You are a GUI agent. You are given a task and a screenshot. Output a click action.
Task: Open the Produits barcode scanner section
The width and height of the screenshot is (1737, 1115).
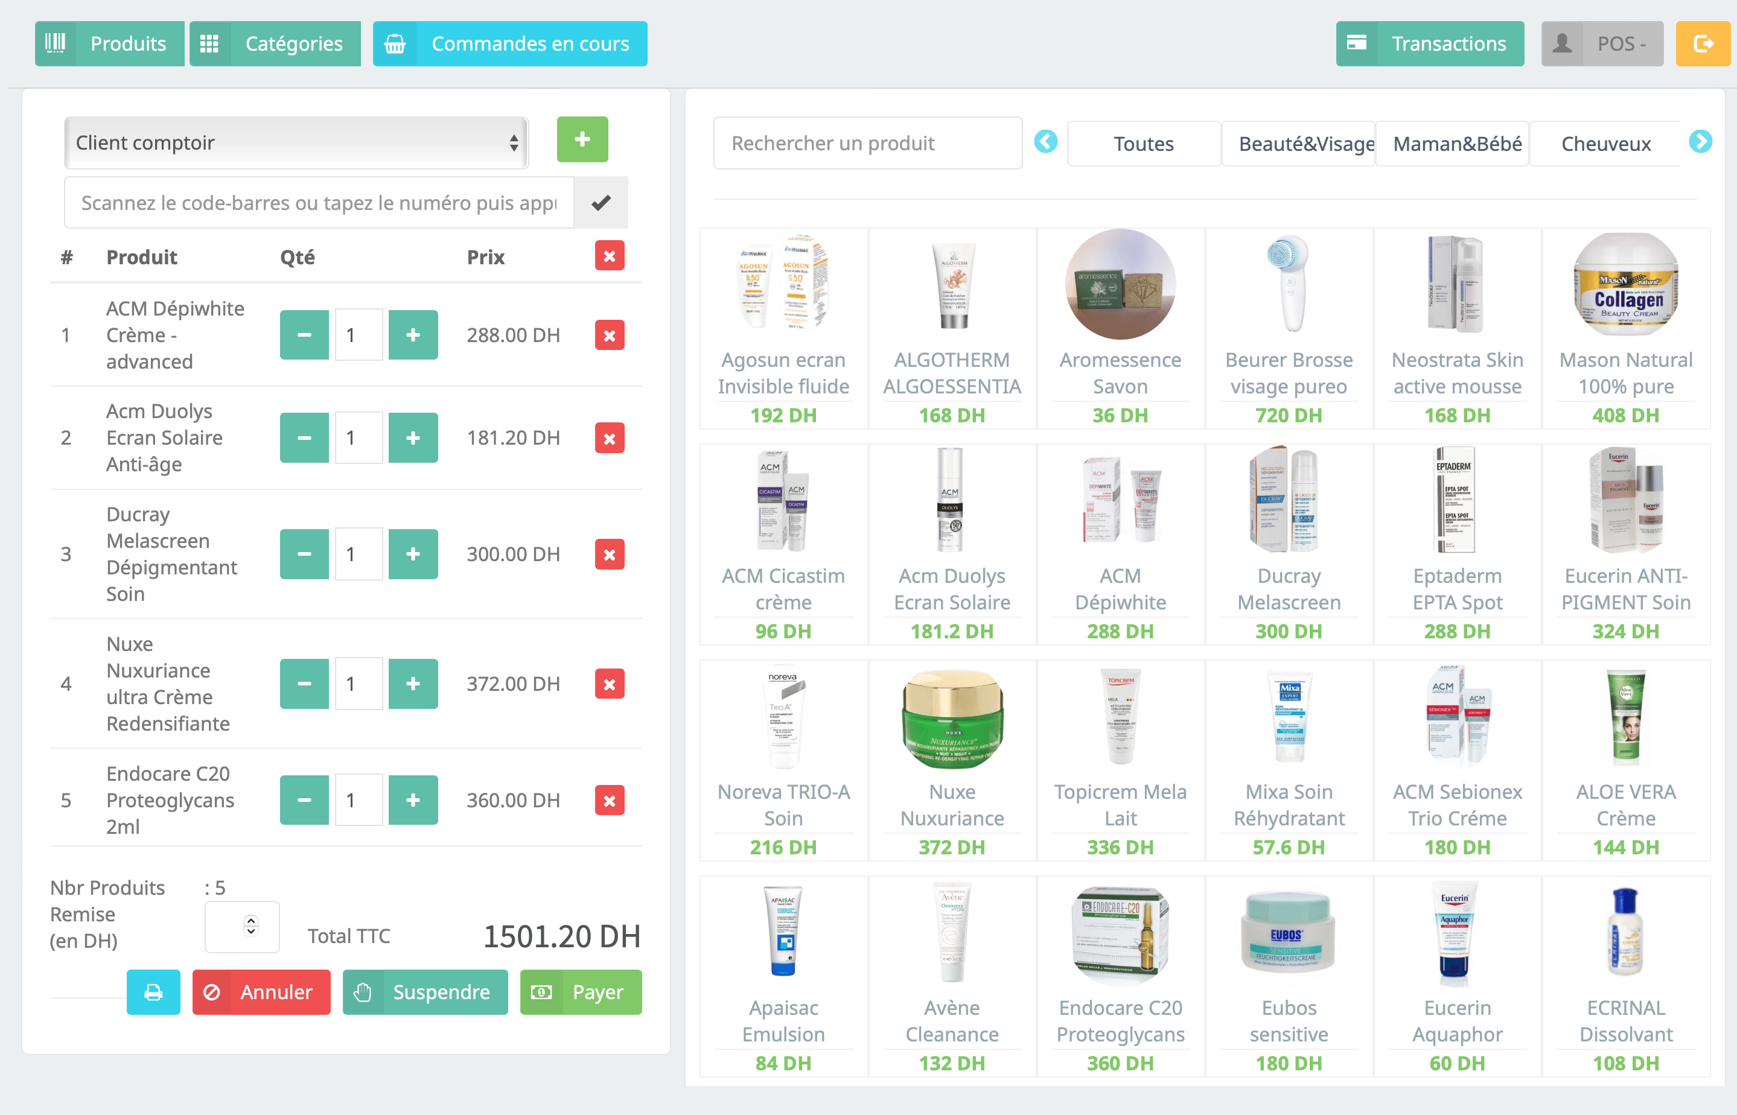click(109, 43)
